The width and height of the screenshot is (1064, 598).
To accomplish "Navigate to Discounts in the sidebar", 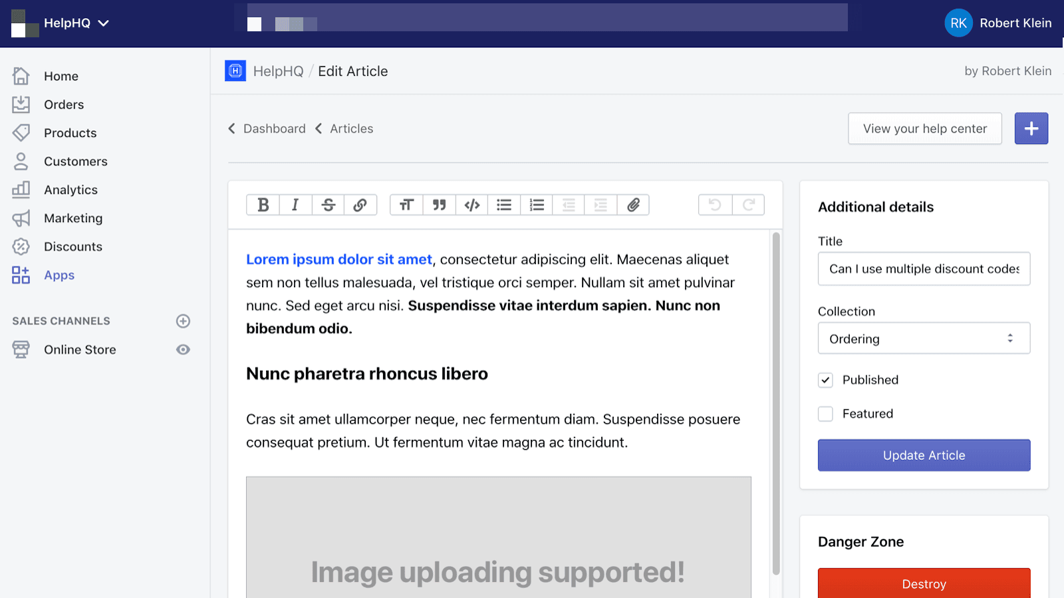I will click(72, 247).
